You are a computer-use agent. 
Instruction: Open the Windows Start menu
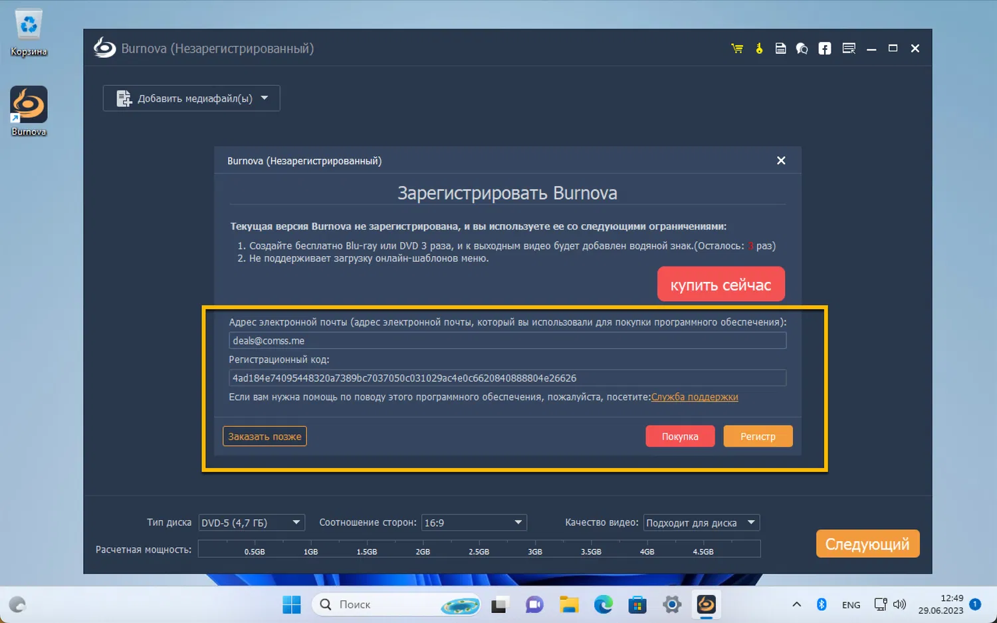[x=291, y=604]
